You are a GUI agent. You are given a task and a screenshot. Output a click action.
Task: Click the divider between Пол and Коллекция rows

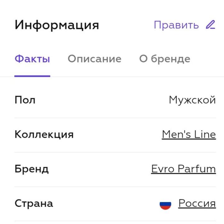click(x=115, y=118)
